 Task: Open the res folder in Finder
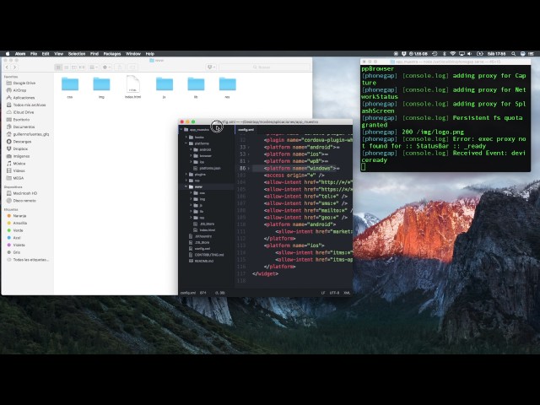pyautogui.click(x=228, y=84)
